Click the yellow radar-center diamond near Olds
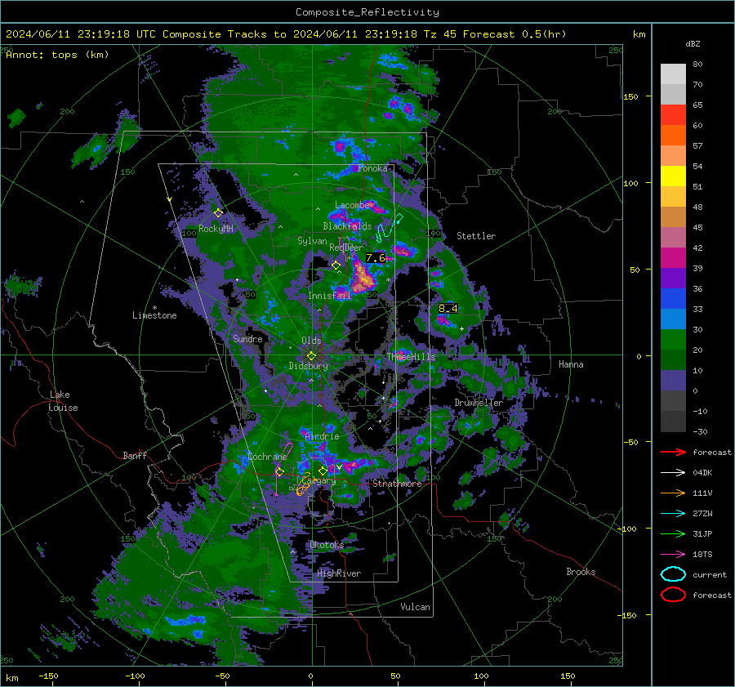The height and width of the screenshot is (687, 735). click(311, 356)
